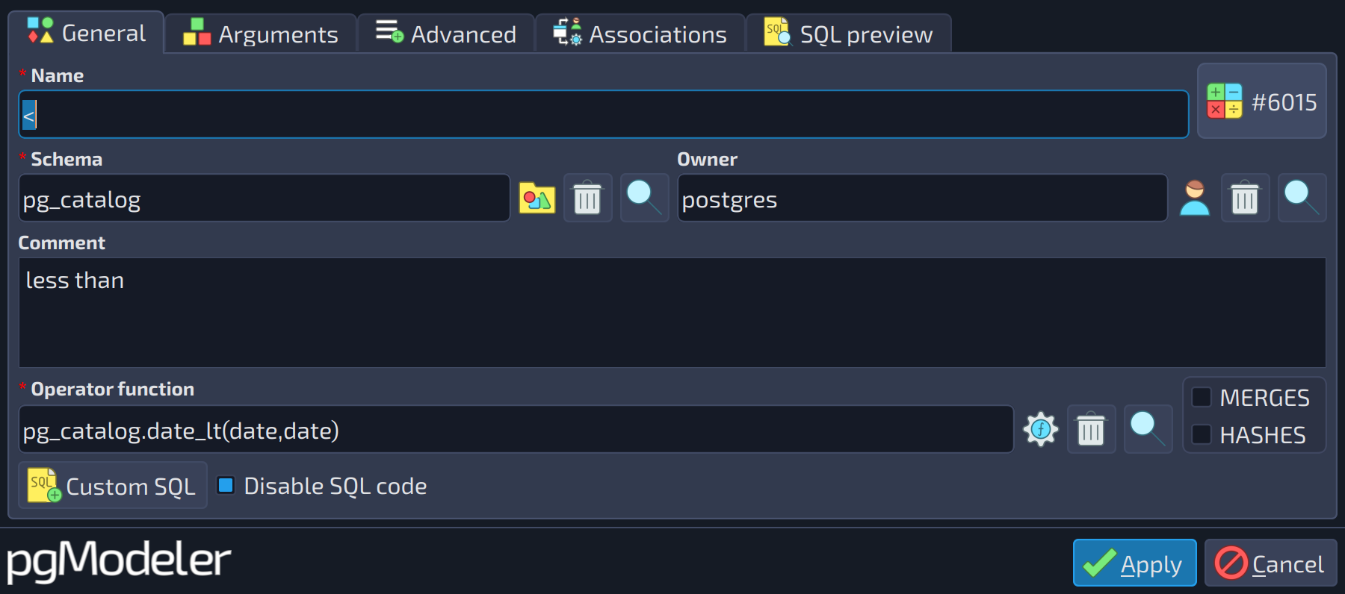The height and width of the screenshot is (594, 1345).
Task: Search for an owner with the magnifier icon
Action: tap(1302, 198)
